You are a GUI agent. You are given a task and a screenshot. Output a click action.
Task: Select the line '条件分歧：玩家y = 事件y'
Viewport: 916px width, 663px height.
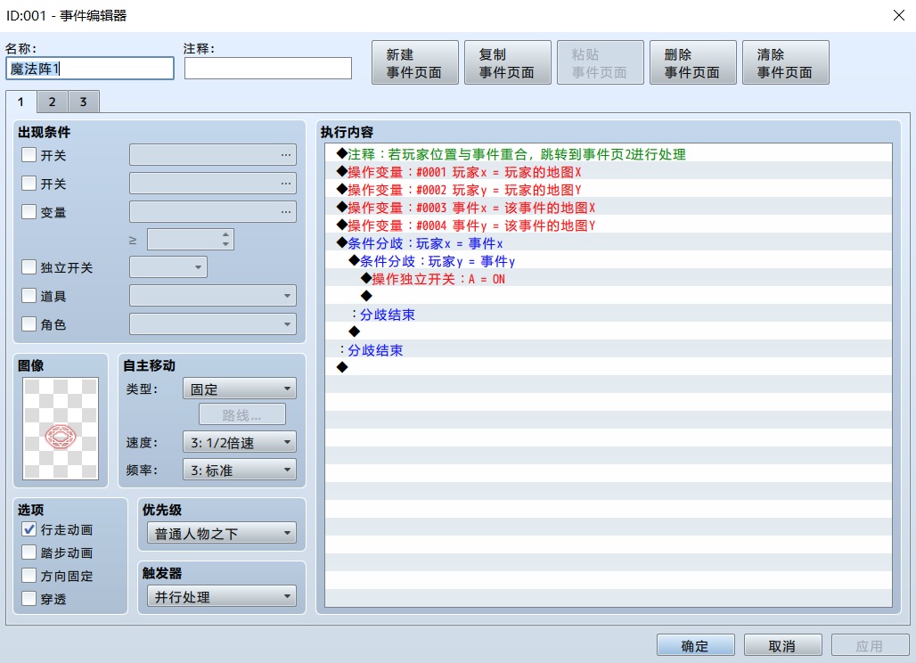click(608, 261)
